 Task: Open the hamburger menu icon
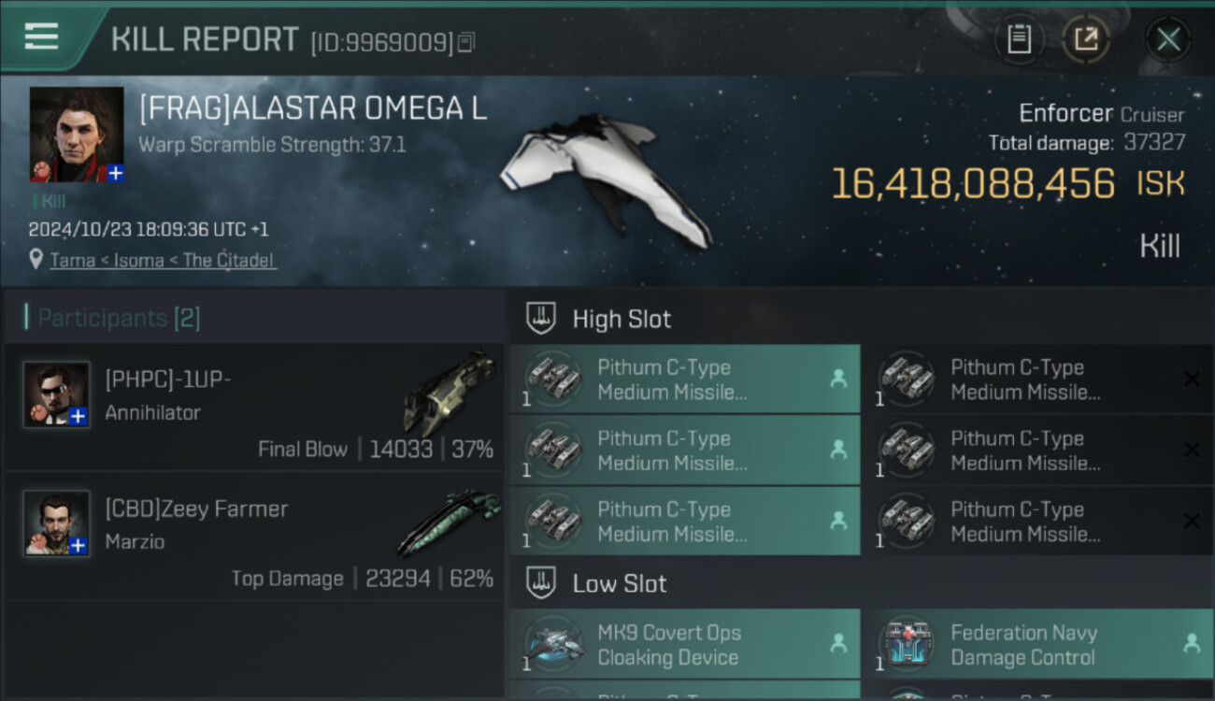[41, 36]
